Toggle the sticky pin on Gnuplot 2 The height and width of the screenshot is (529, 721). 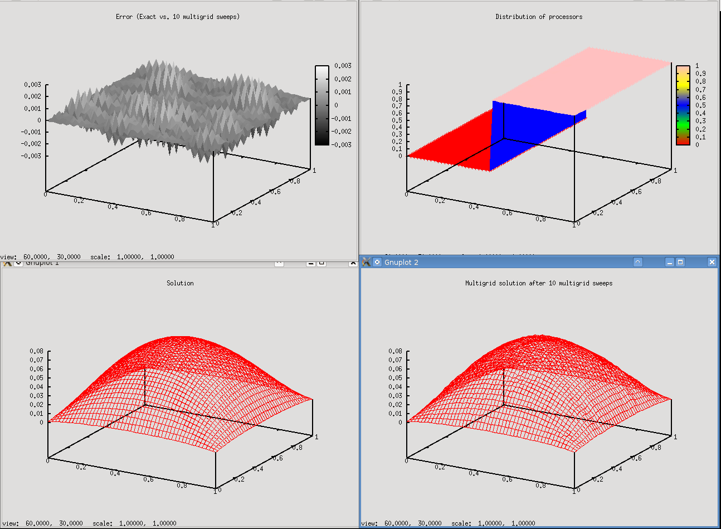pyautogui.click(x=377, y=262)
